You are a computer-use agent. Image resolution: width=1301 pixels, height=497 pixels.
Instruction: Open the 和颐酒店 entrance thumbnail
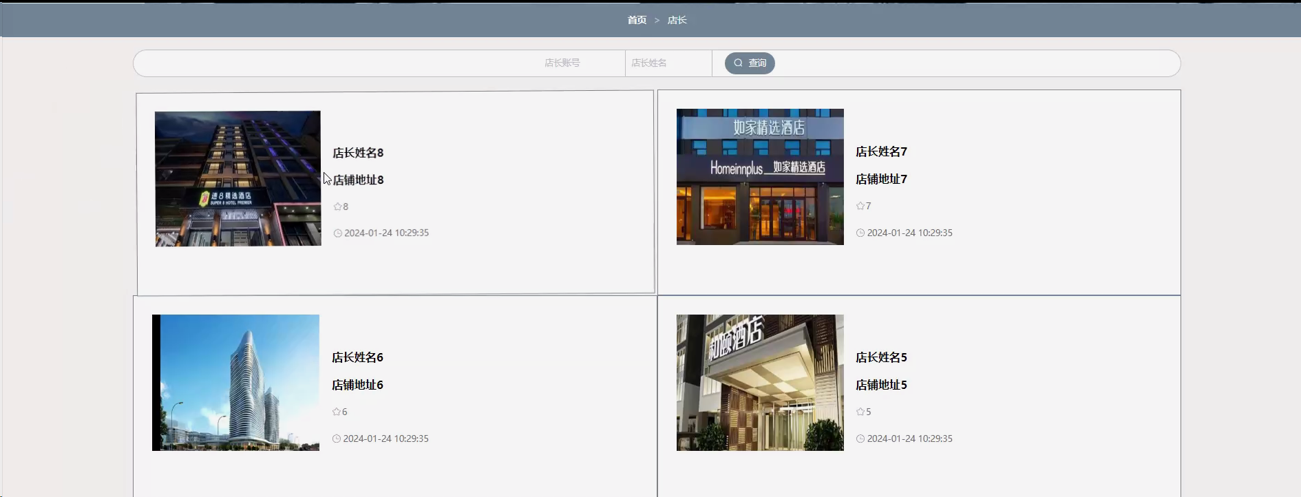(760, 383)
